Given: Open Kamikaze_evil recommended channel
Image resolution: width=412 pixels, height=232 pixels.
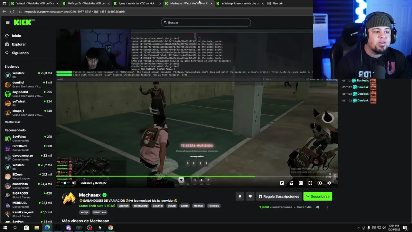Looking at the screenshot, I should click(28, 214).
